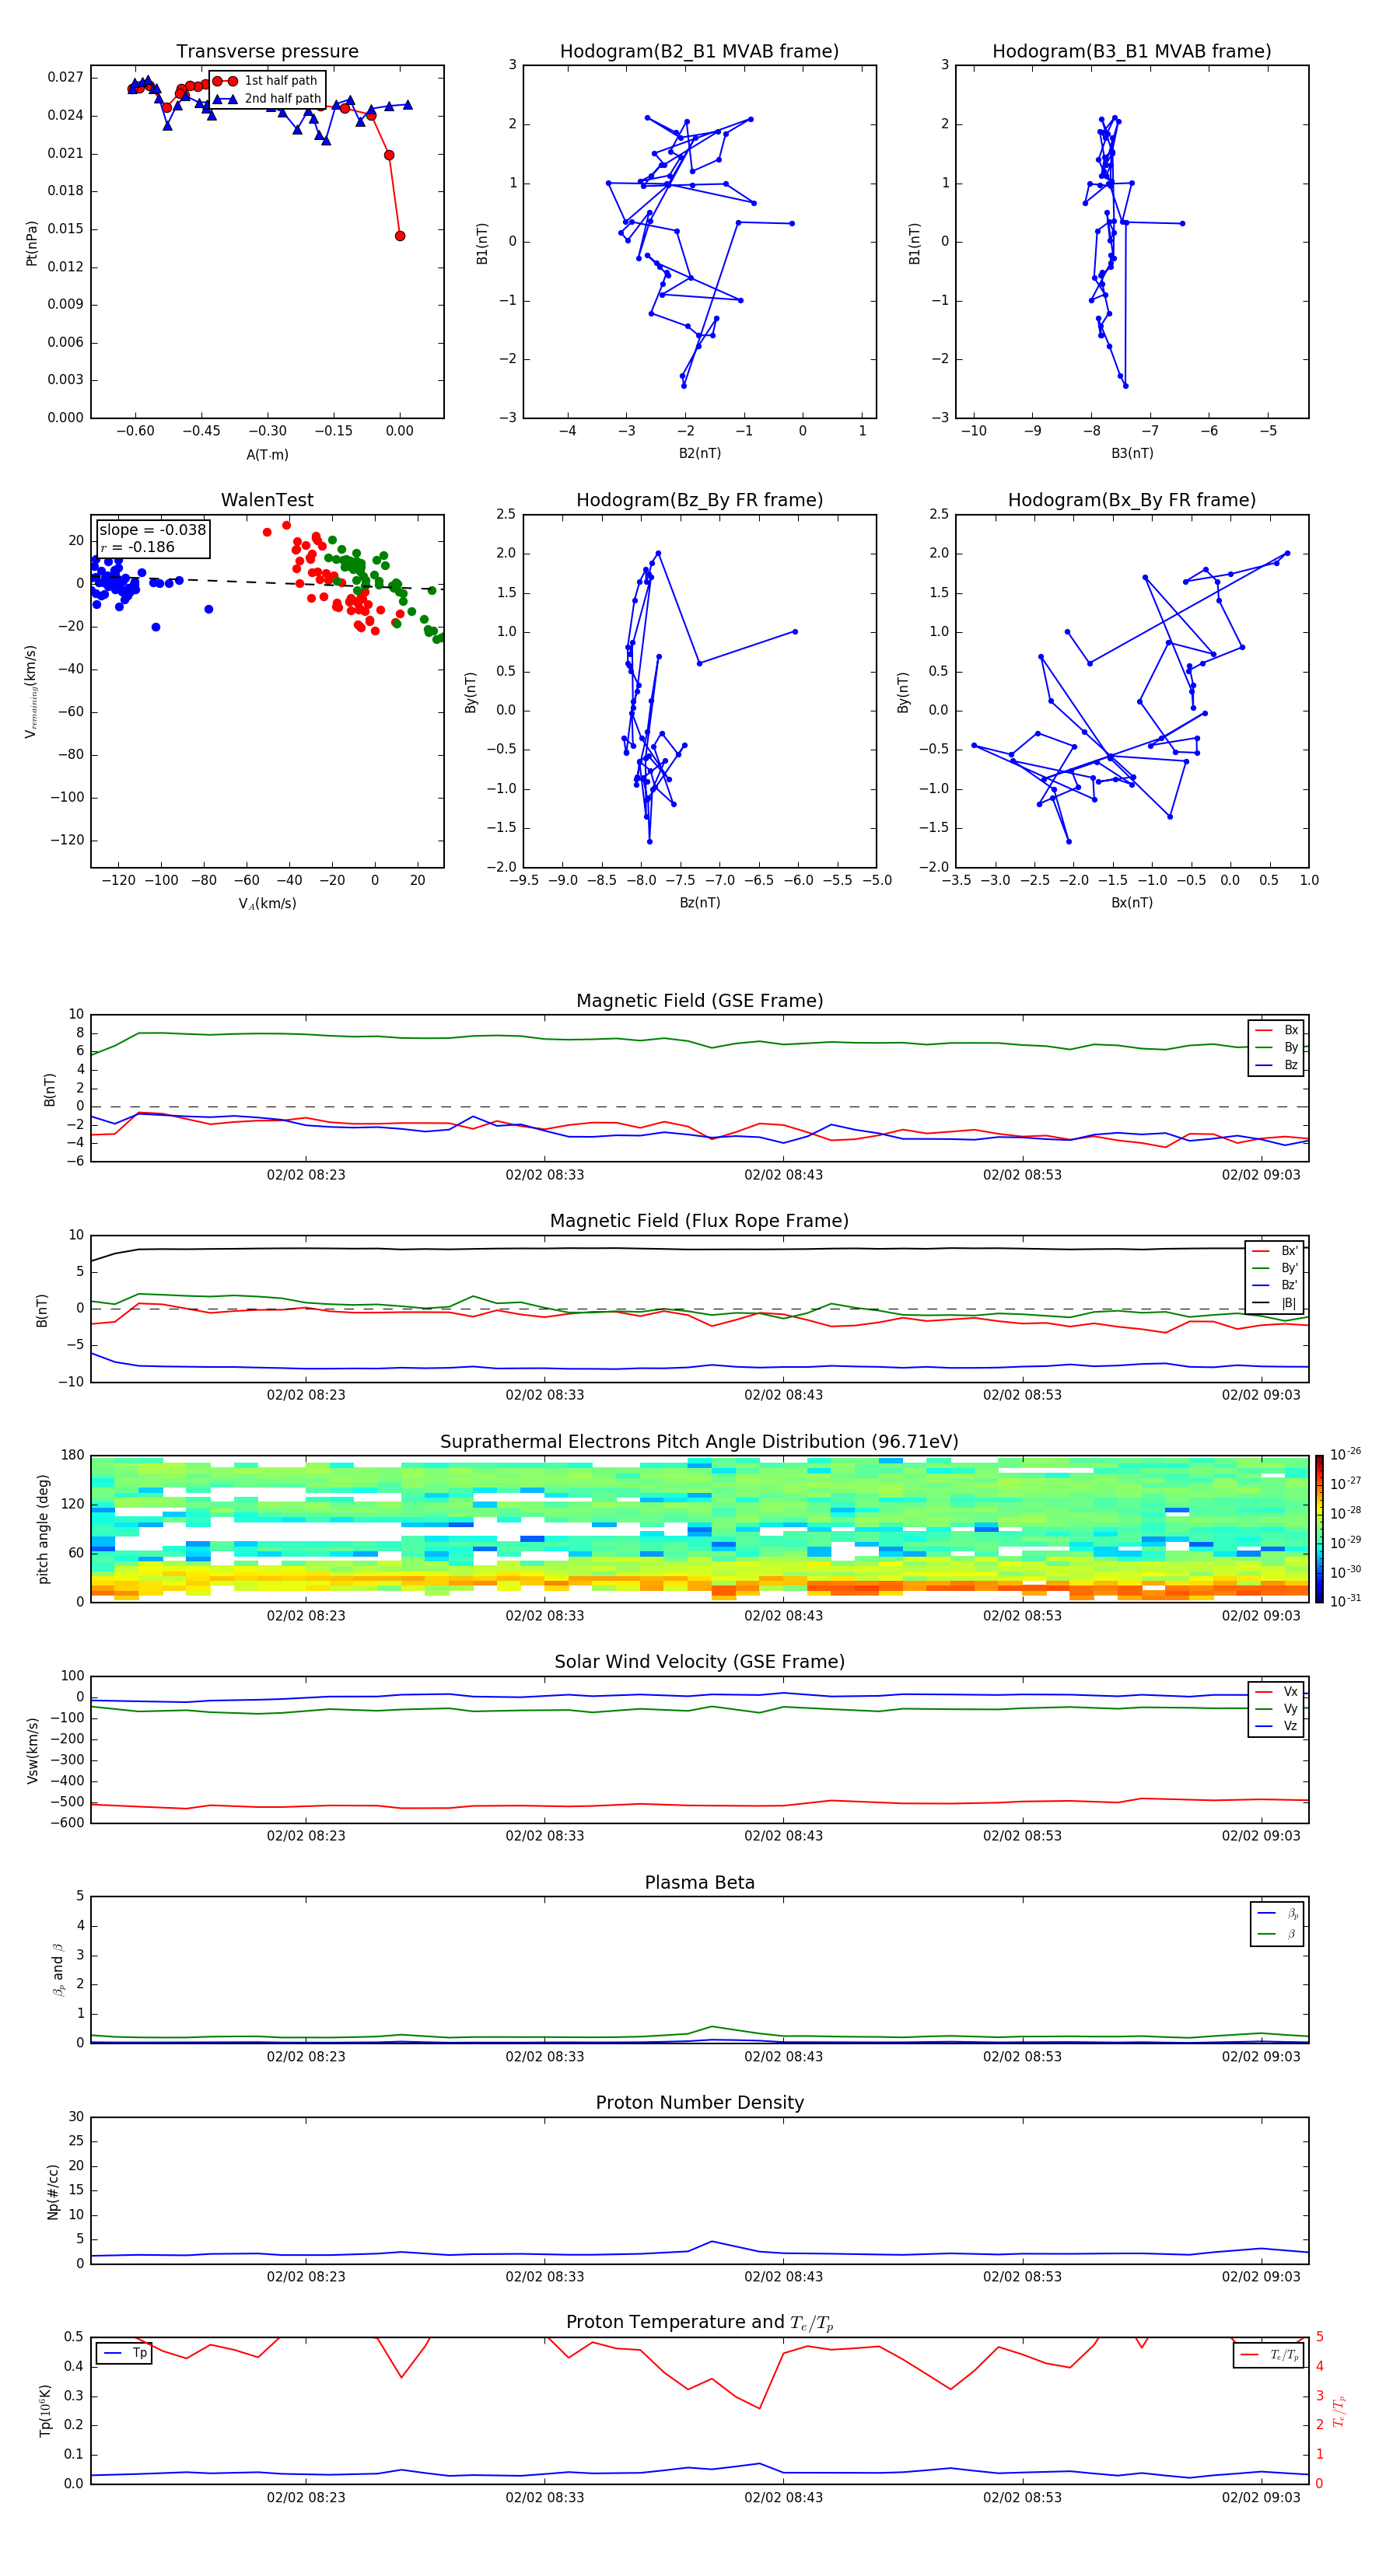Click the red "T_e/T_p" right-side axis label
Viewport: 1400px width, 2566px height.
point(1339,2410)
